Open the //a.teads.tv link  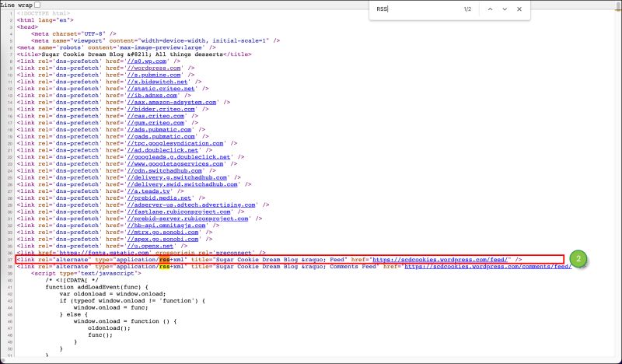click(x=149, y=191)
